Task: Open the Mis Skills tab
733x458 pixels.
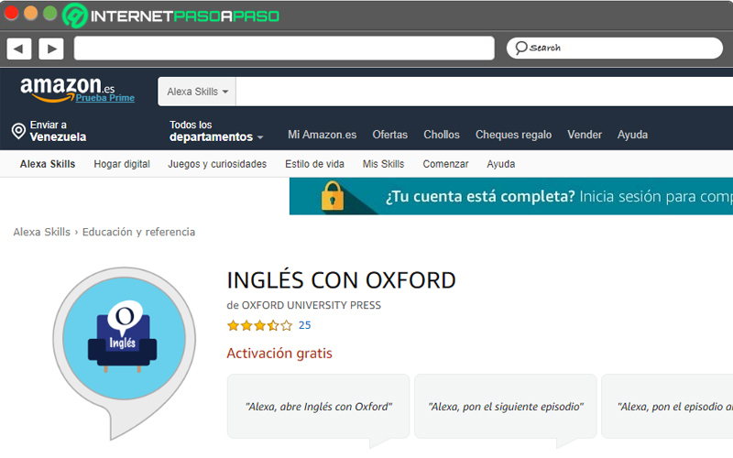Action: tap(383, 164)
